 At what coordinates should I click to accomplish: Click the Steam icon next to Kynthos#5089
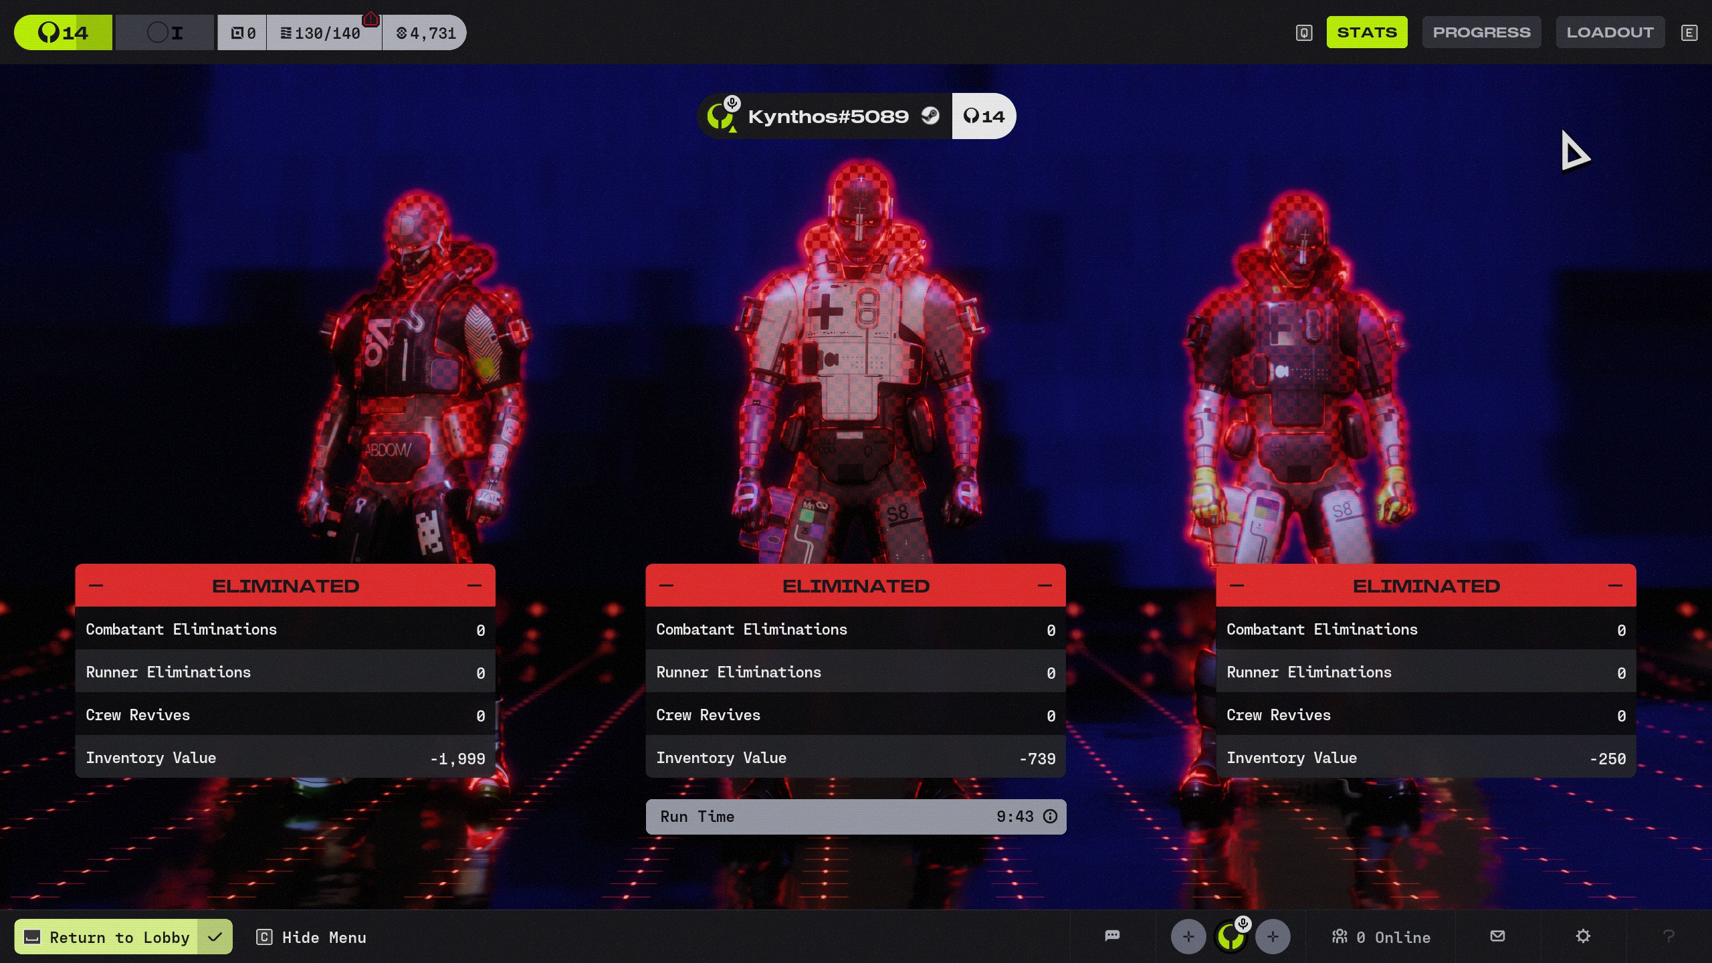click(930, 116)
